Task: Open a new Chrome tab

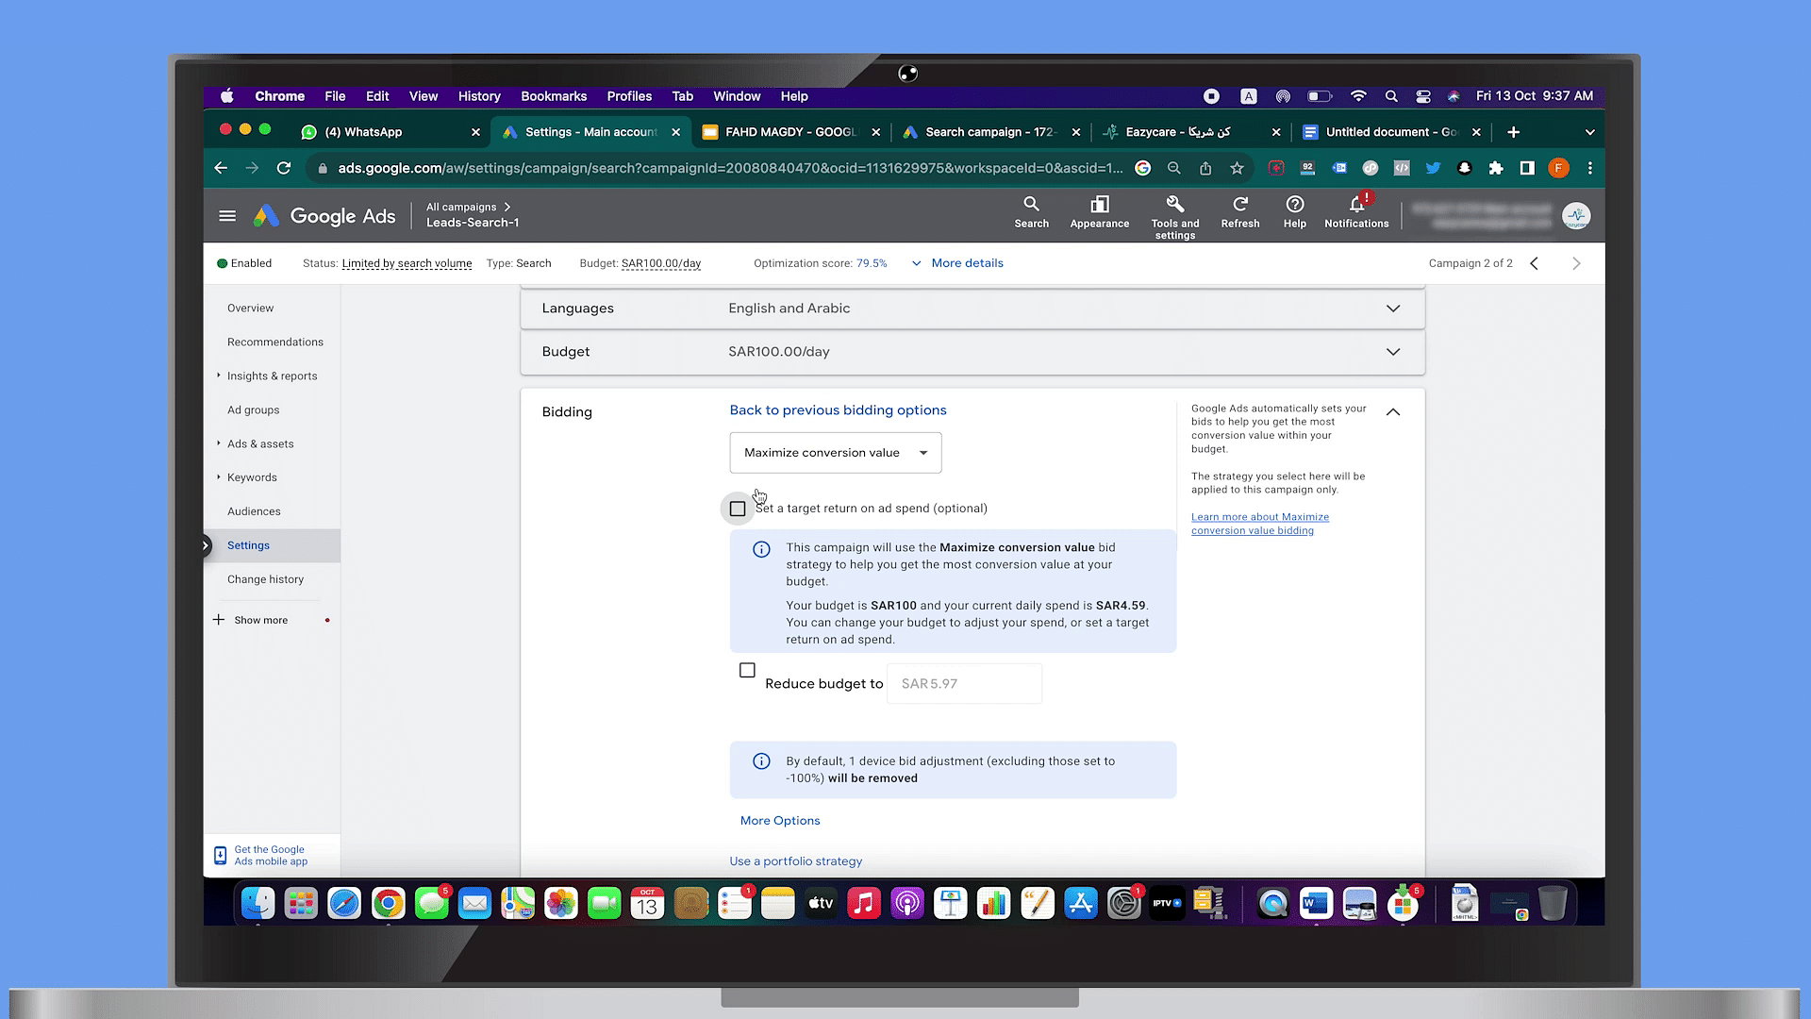Action: point(1514,132)
